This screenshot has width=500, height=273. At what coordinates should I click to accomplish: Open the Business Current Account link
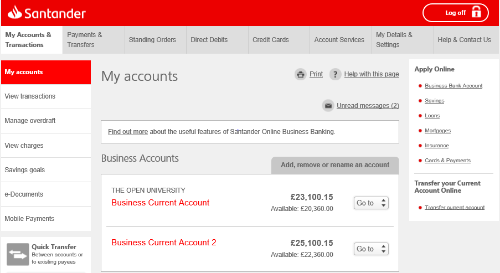point(161,203)
